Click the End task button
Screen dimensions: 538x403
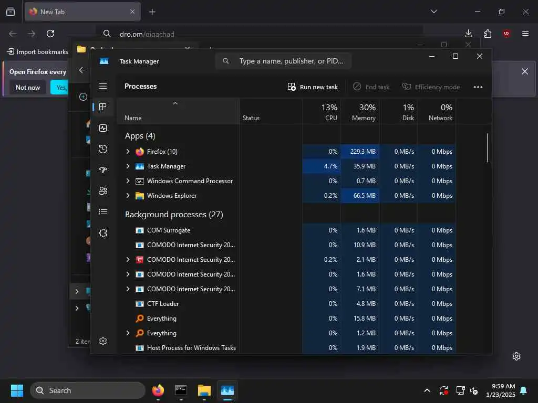[371, 87]
